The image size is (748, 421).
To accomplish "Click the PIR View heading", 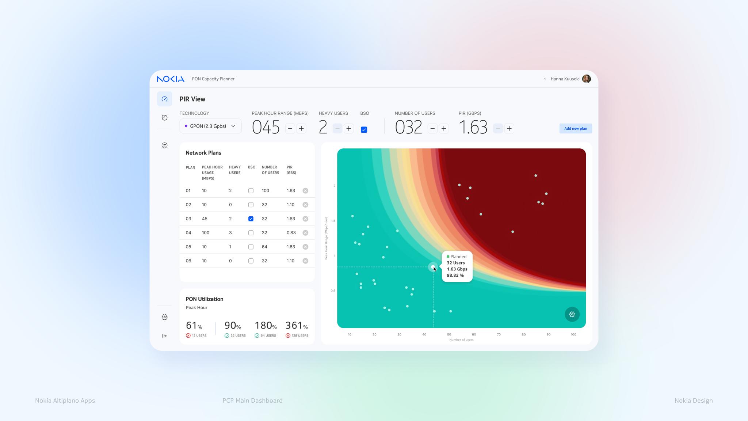I will (192, 99).
